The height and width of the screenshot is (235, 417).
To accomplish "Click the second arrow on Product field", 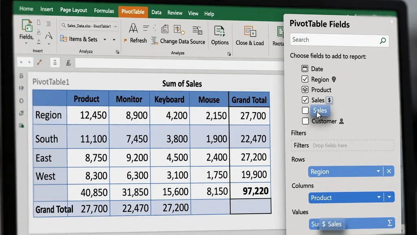I will coord(389,197).
